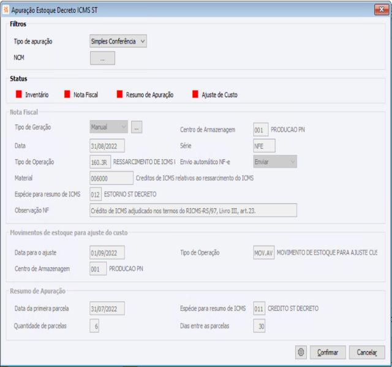Click the Nota Fiscal Data field 31/08/2022
This screenshot has height=367, width=392.
click(107, 146)
